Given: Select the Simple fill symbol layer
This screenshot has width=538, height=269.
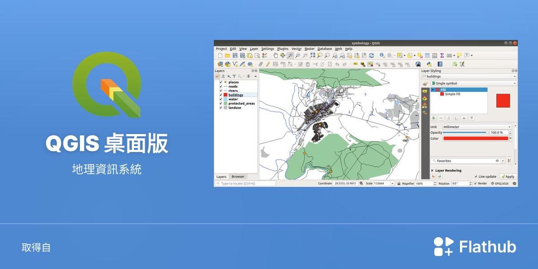Looking at the screenshot, I should point(452,94).
